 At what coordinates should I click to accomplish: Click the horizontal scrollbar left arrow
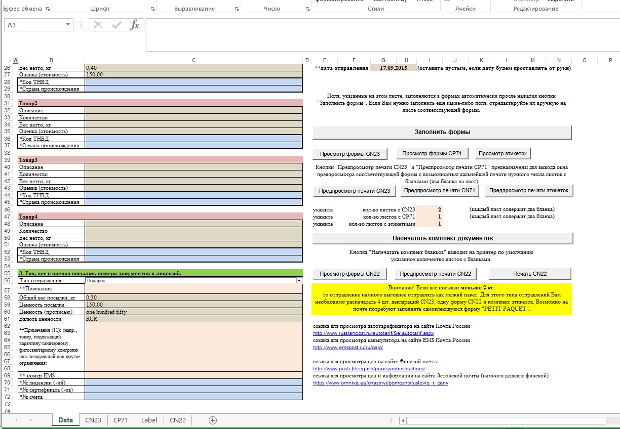[x=403, y=420]
